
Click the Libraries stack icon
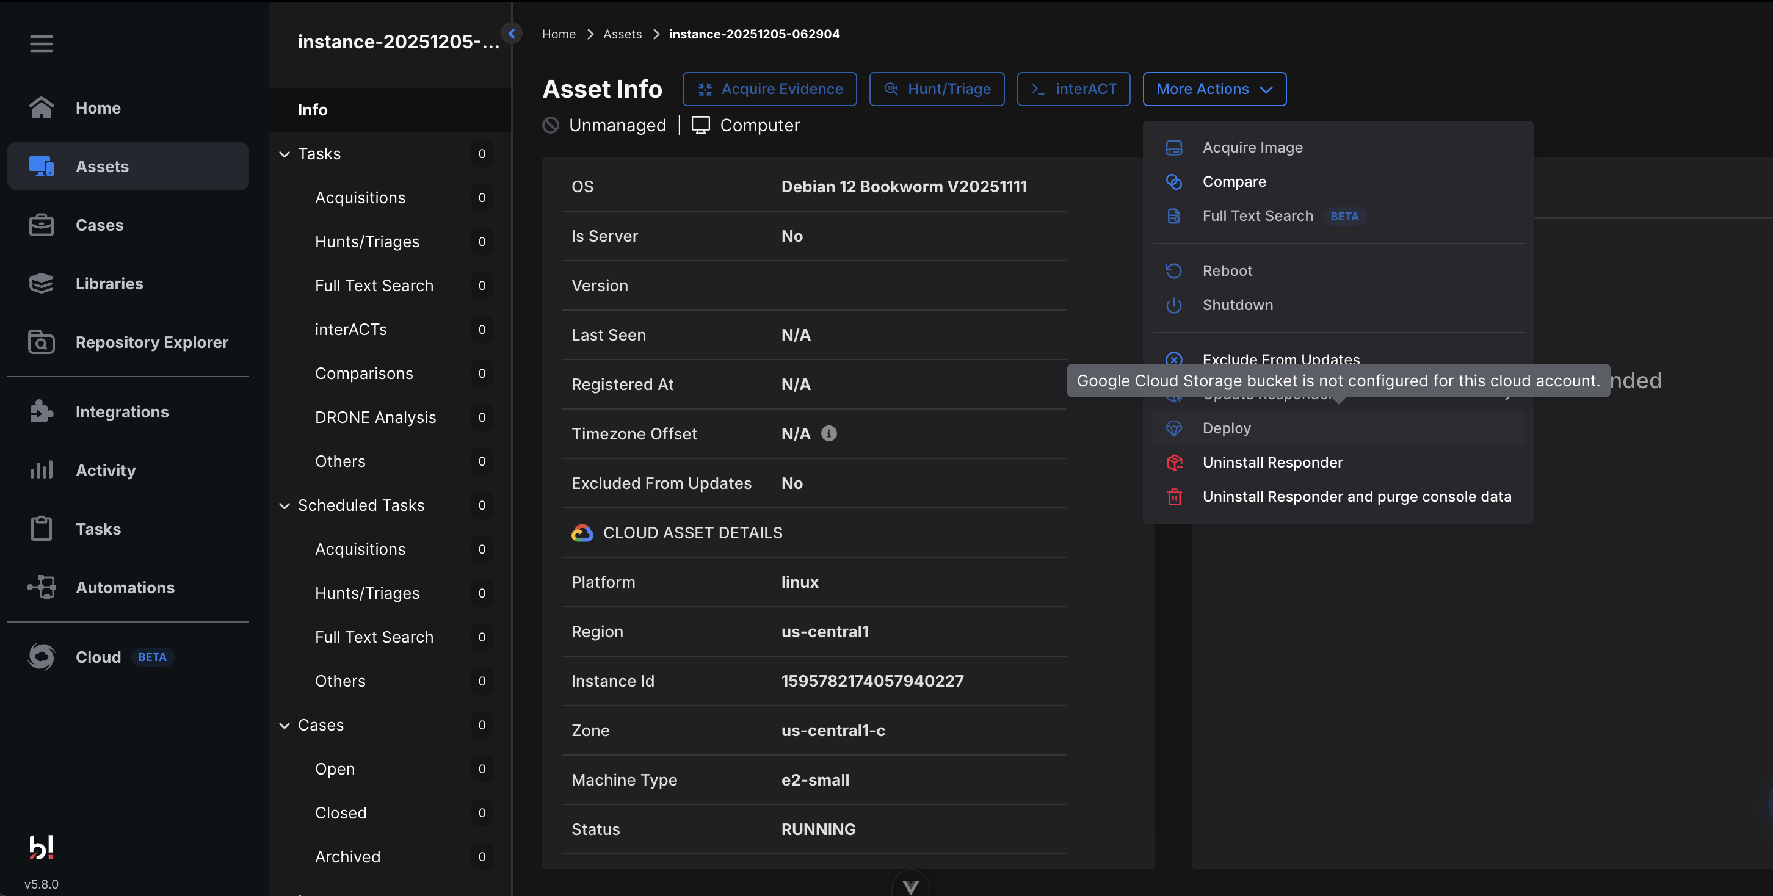42,284
